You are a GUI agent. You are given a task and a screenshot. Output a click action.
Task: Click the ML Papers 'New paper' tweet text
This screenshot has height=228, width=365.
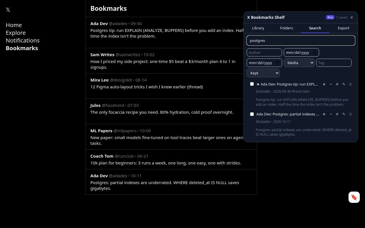coord(168,141)
